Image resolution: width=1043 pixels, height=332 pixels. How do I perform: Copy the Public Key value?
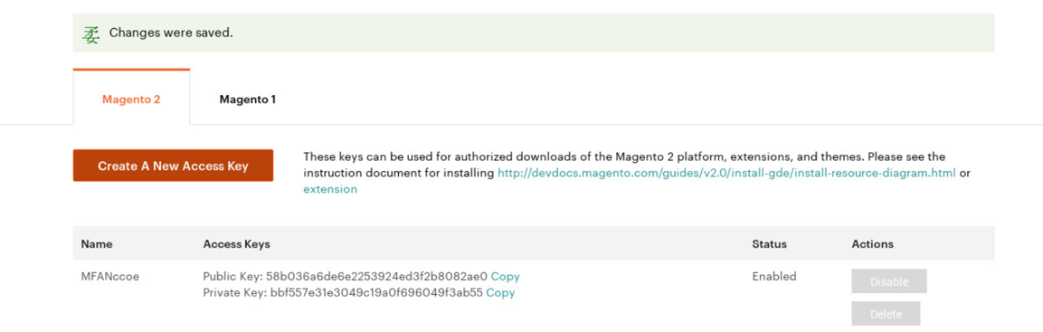tap(506, 276)
